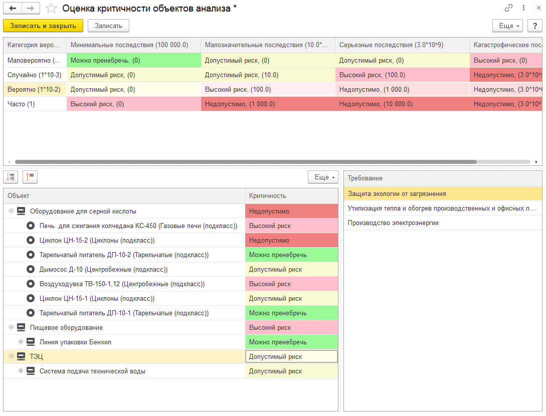Image resolution: width=546 pixels, height=416 pixels.
Task: Click criticality cell of Дымосос Д-10
Action: tap(291, 270)
